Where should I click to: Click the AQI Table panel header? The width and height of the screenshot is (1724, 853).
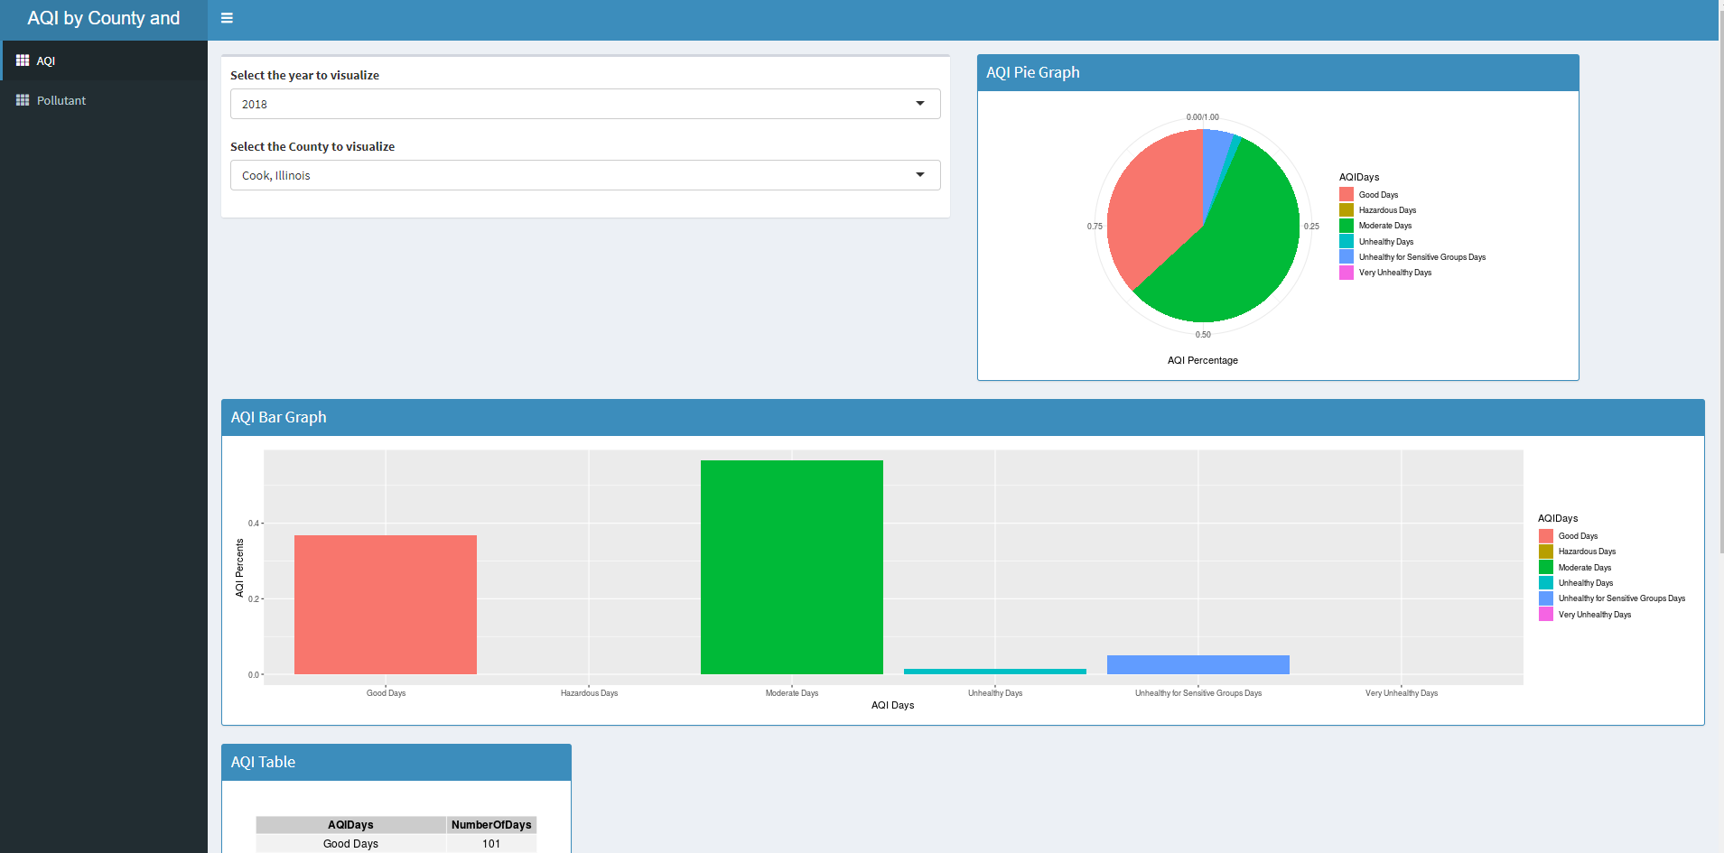click(396, 762)
